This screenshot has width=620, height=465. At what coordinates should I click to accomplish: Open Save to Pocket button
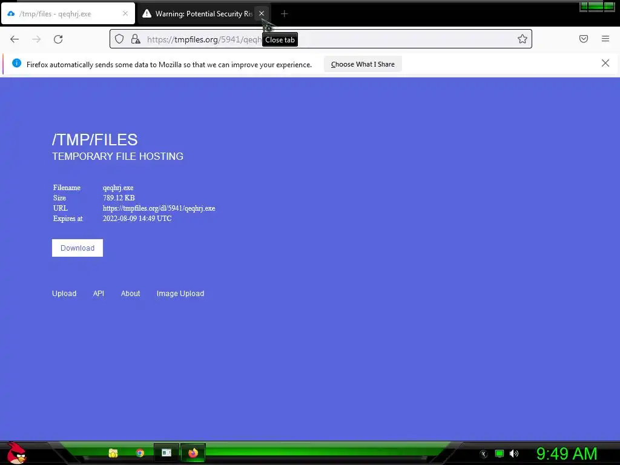[584, 39]
